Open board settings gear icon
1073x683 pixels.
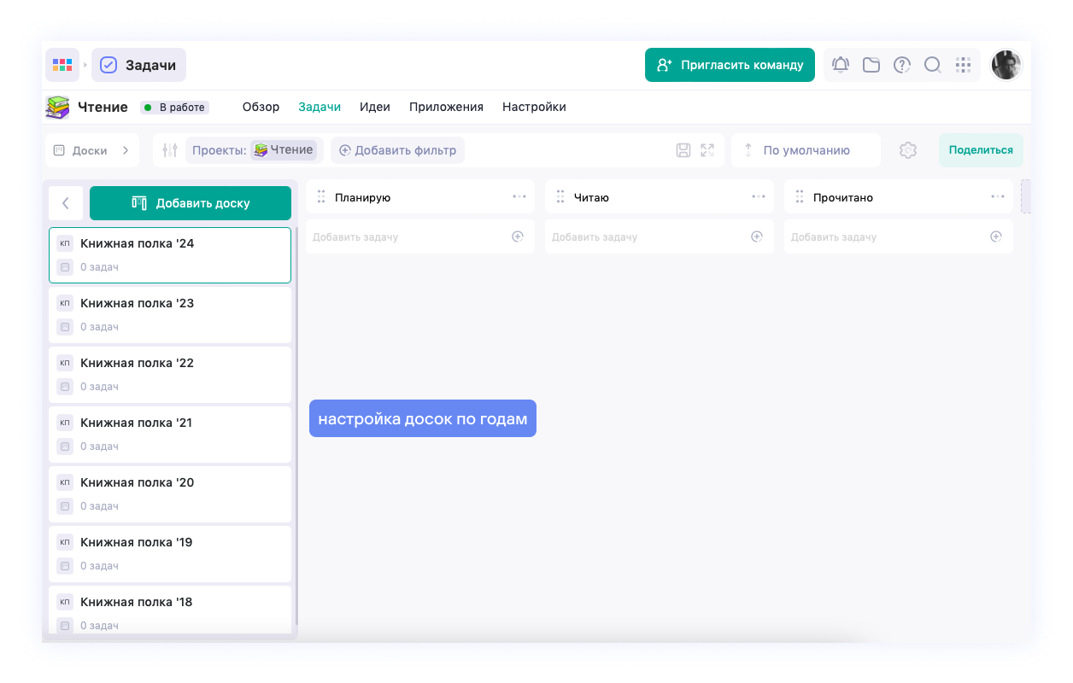point(908,150)
